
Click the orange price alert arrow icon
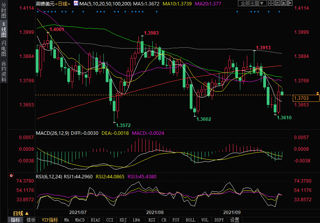click(x=317, y=93)
